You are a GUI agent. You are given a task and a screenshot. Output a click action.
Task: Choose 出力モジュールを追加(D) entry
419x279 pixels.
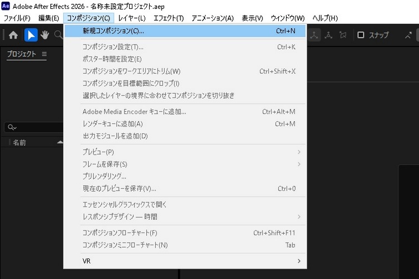click(185, 136)
